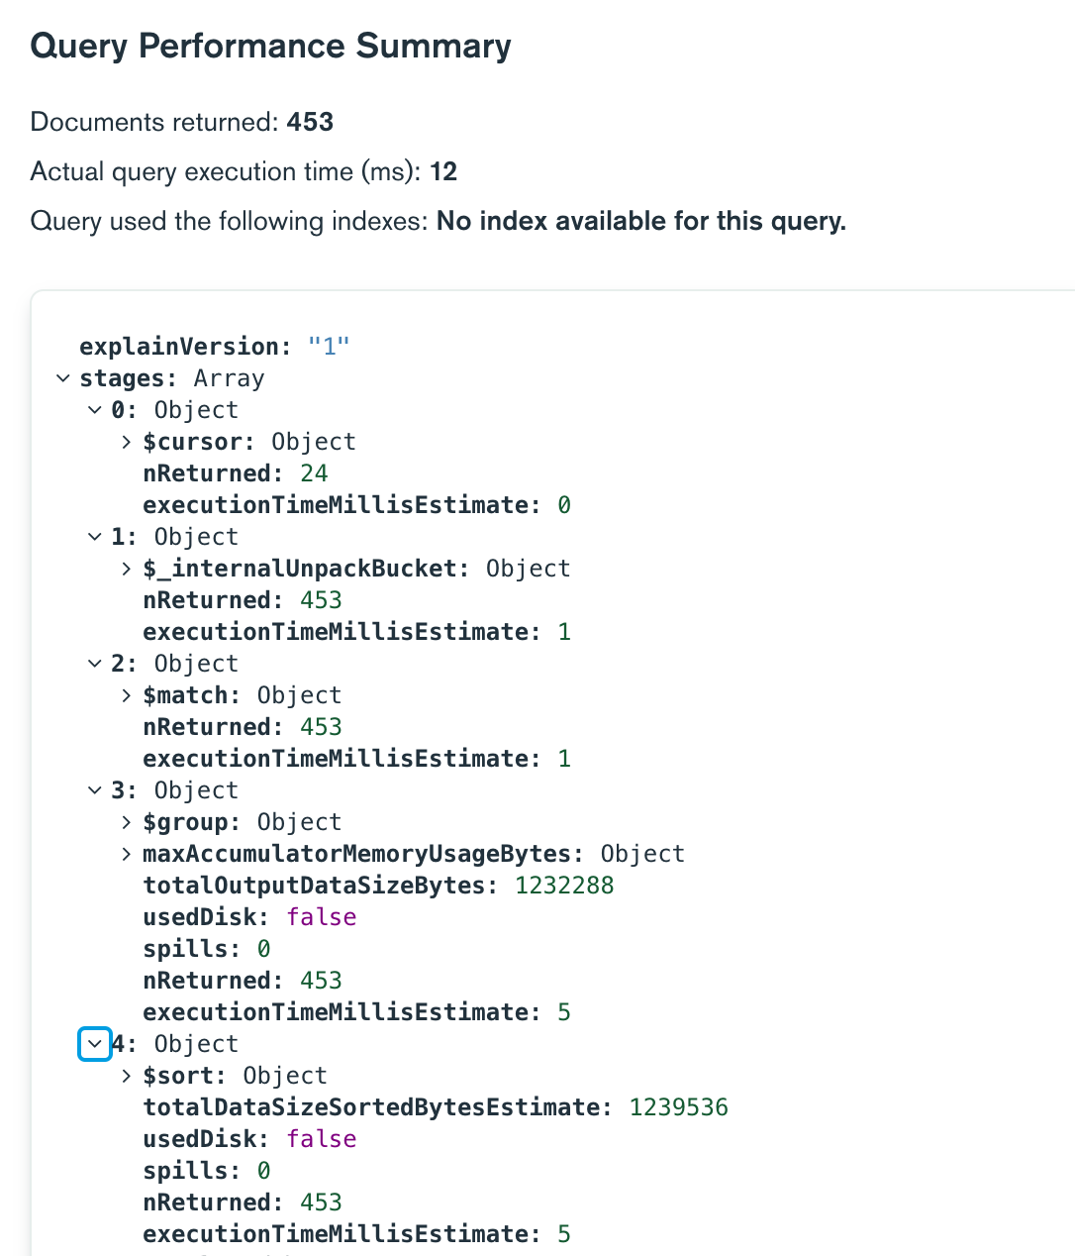Click totalOutputDataSizeBytes value 1232288
Screen dimensions: 1075x1256
(564, 886)
